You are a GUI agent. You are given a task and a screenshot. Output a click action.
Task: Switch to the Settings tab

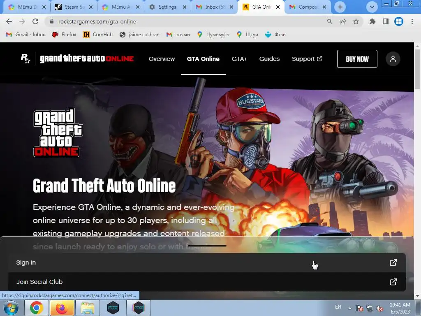pyautogui.click(x=167, y=7)
